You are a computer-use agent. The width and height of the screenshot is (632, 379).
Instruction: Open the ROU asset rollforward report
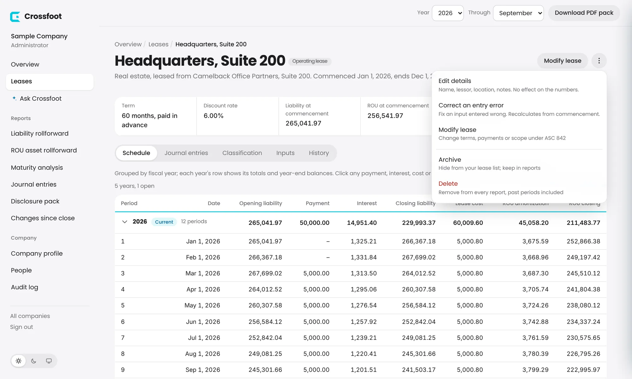click(x=50, y=150)
